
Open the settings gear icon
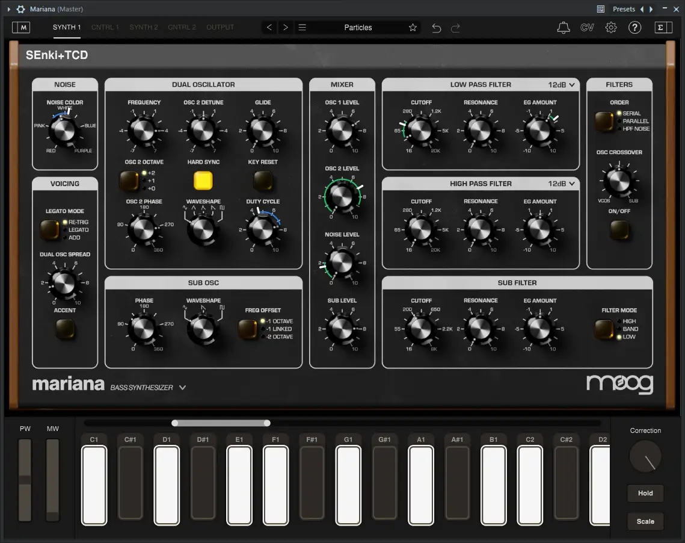coord(611,27)
